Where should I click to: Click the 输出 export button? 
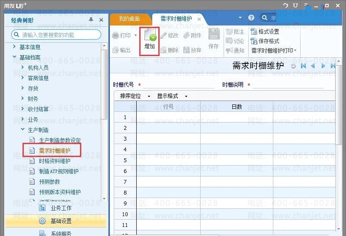pyautogui.click(x=122, y=50)
